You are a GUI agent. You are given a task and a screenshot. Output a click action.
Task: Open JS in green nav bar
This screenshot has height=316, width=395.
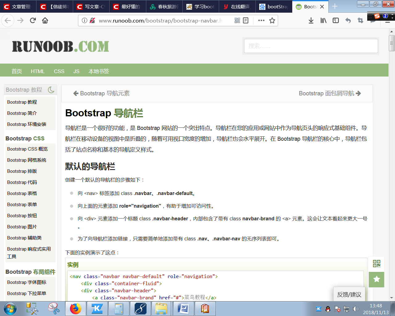point(76,71)
